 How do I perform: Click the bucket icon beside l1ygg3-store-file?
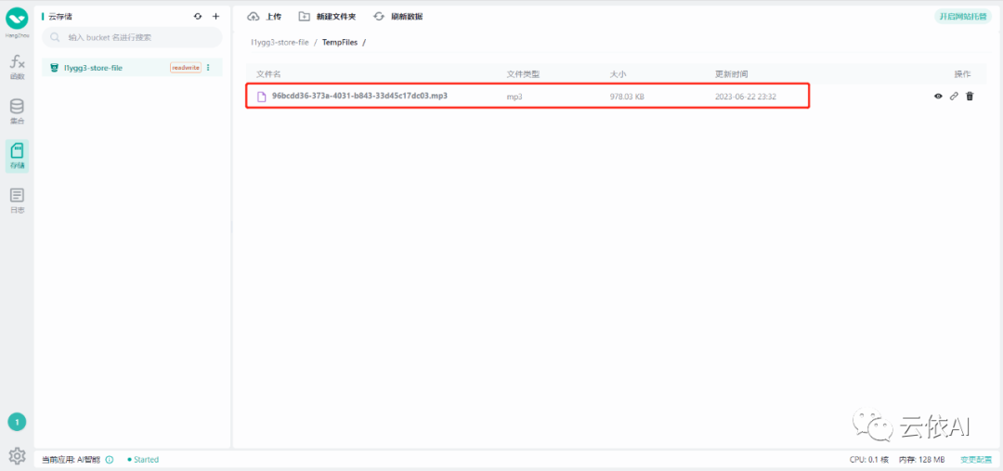coord(55,67)
